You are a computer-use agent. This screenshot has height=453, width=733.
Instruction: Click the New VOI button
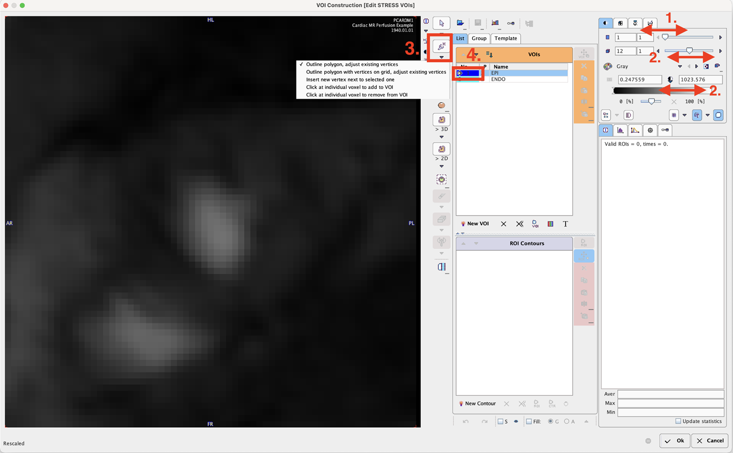coord(474,223)
